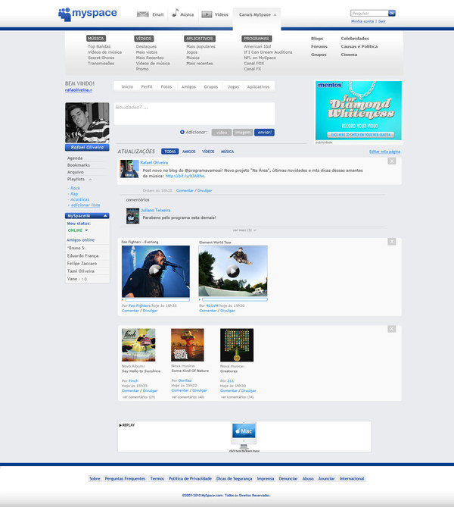Seek on Foo Fighters video progress bar
The height and width of the screenshot is (507, 454).
click(157, 300)
